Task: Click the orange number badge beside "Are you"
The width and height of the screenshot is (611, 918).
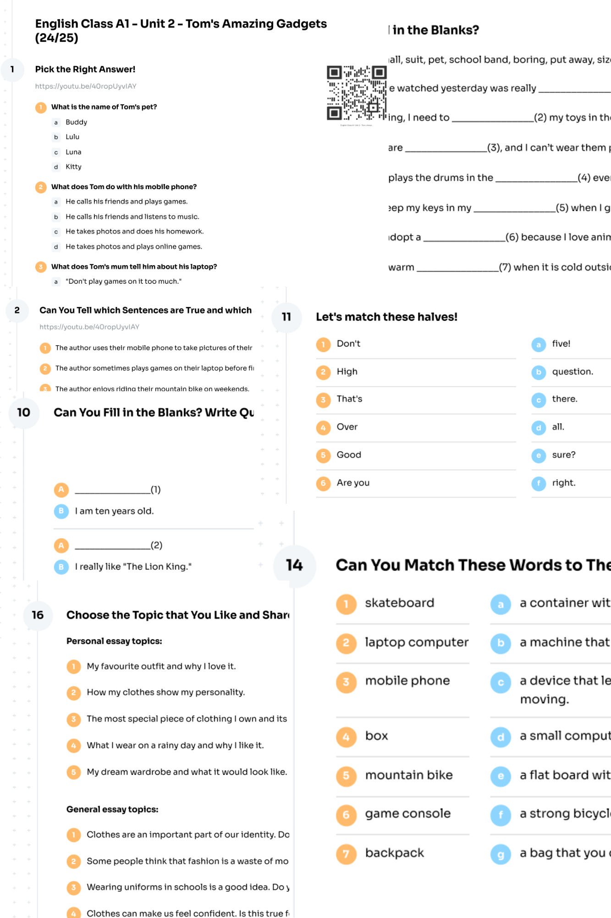Action: click(x=323, y=483)
